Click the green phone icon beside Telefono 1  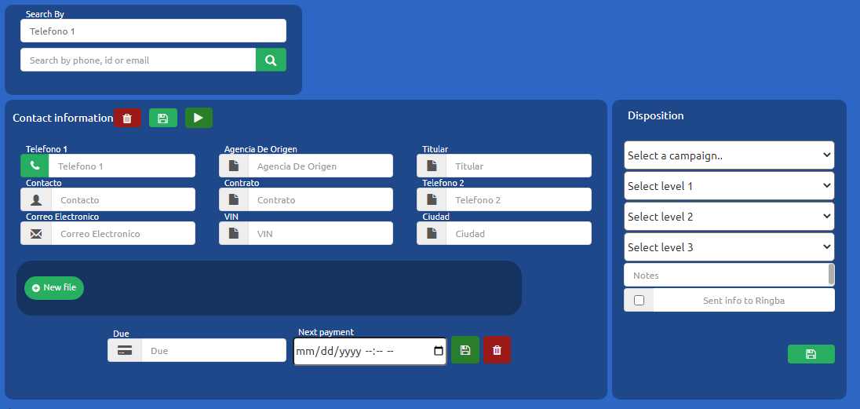point(35,166)
